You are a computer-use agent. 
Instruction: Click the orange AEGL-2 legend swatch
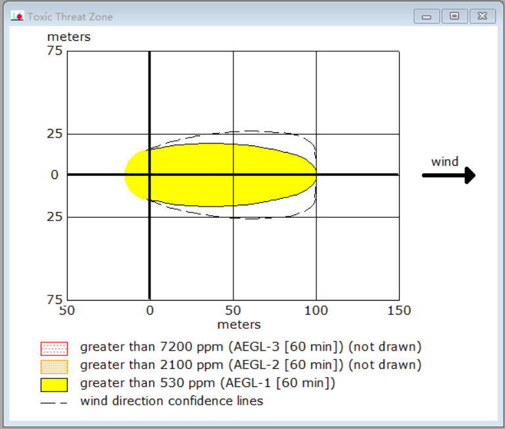(54, 366)
